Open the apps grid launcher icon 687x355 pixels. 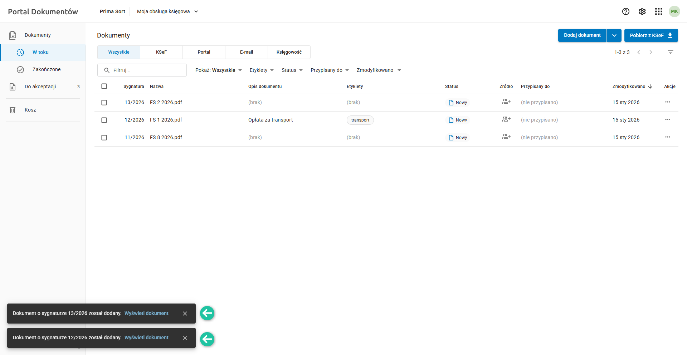click(x=659, y=11)
